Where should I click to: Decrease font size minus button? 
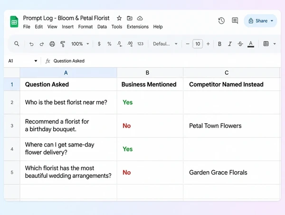point(188,44)
